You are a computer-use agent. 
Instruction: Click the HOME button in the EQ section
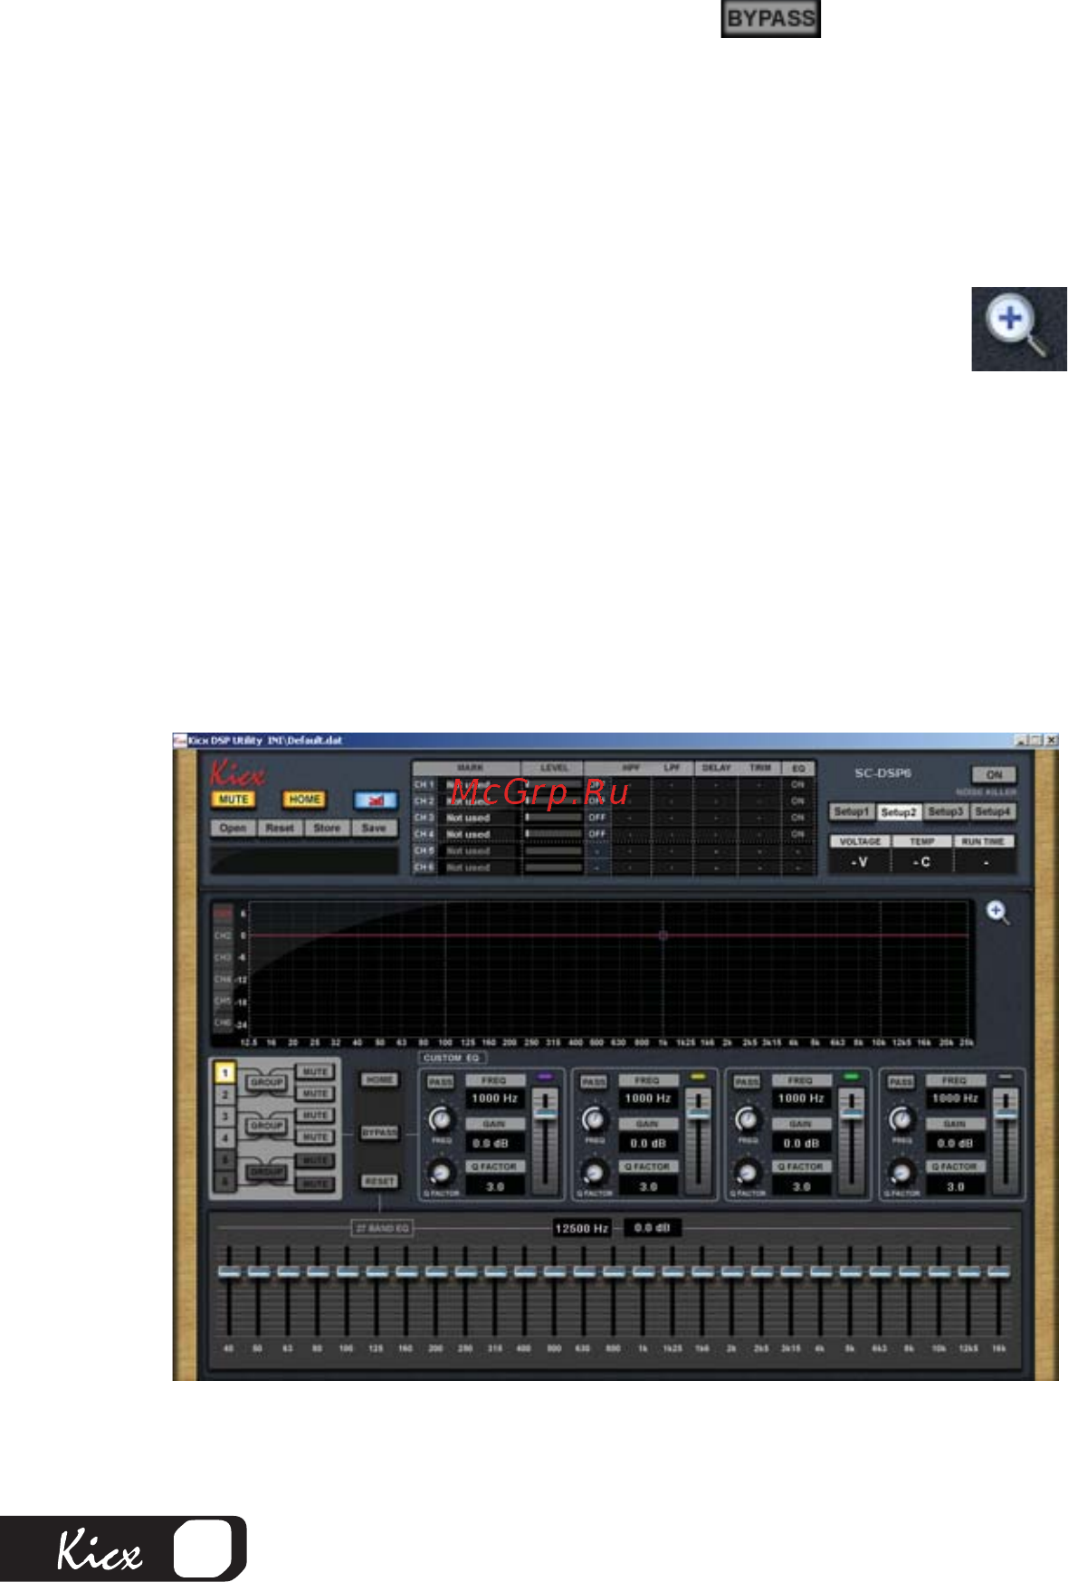(379, 1079)
